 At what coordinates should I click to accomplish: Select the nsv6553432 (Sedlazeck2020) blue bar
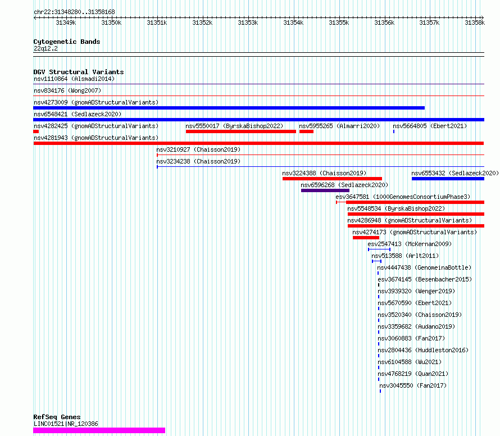[448, 179]
